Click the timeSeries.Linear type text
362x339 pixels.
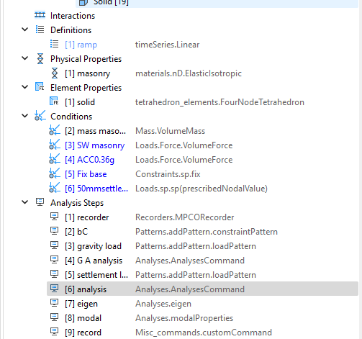click(x=167, y=45)
